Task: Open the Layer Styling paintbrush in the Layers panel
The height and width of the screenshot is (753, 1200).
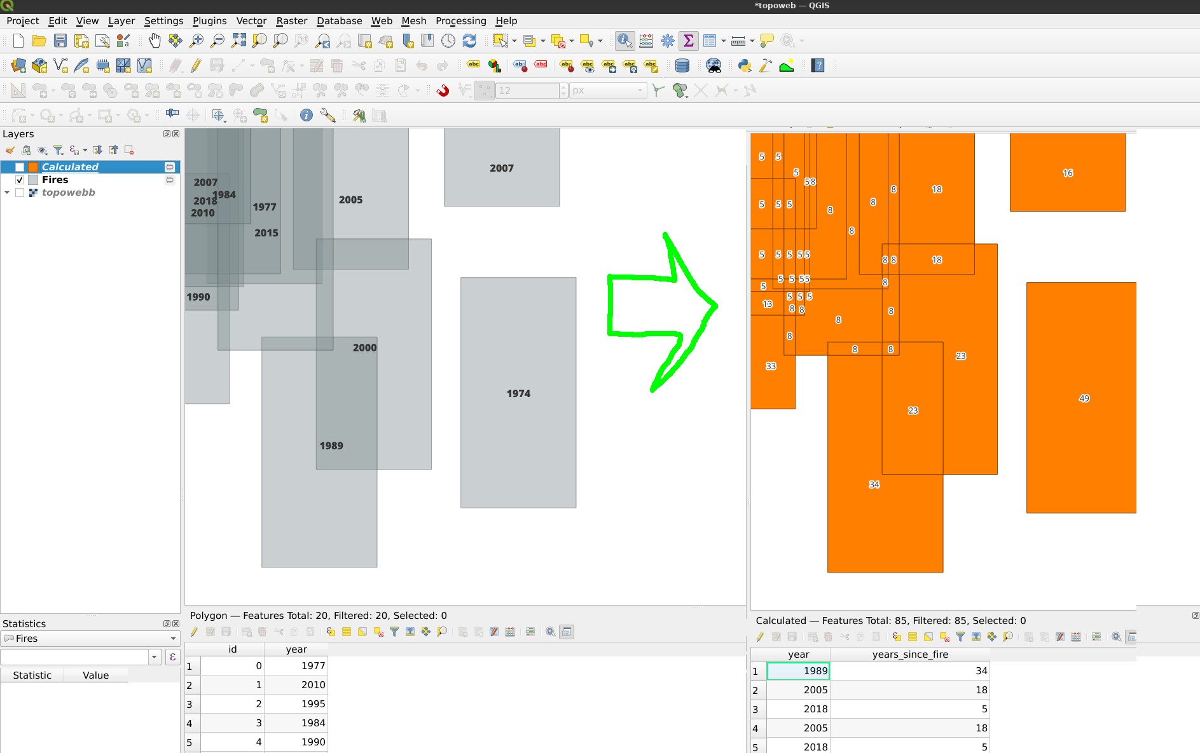Action: [10, 150]
